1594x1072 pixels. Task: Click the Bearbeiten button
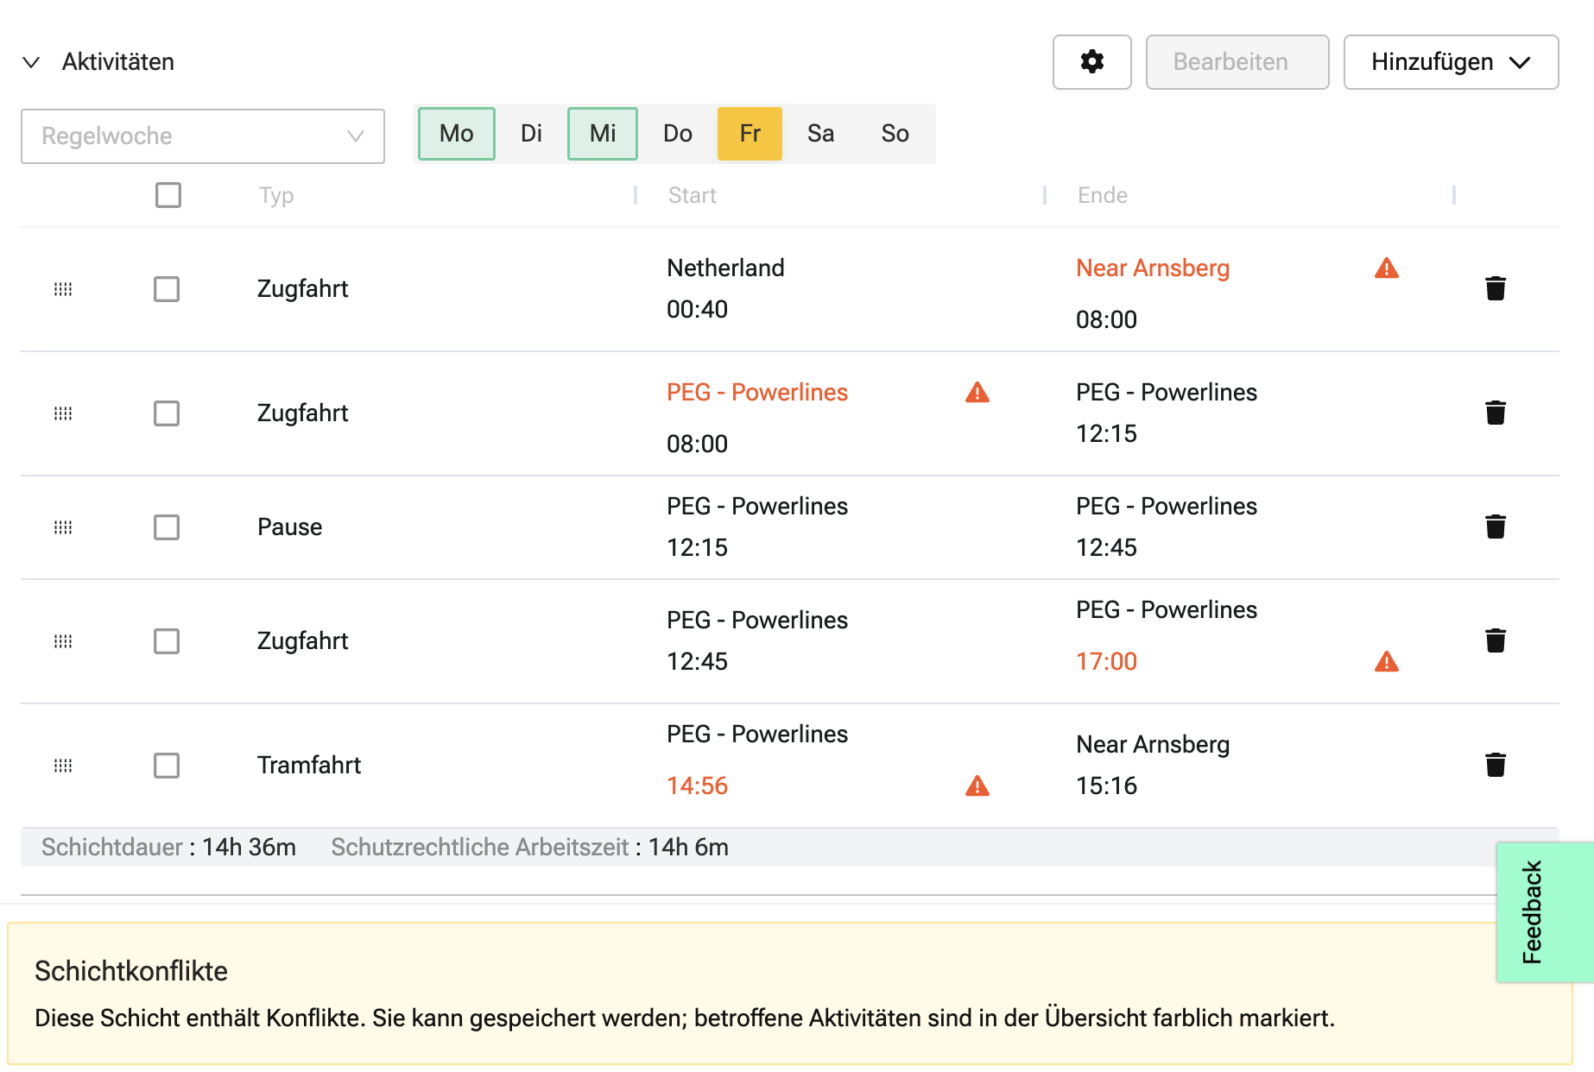(1237, 62)
